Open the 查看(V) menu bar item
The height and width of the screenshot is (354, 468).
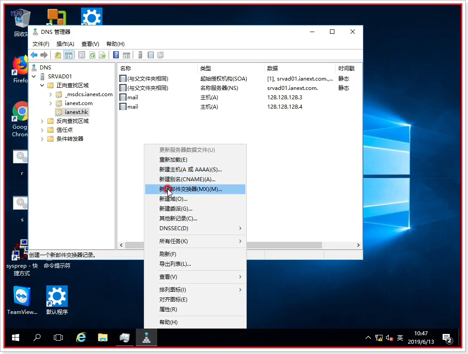click(90, 44)
